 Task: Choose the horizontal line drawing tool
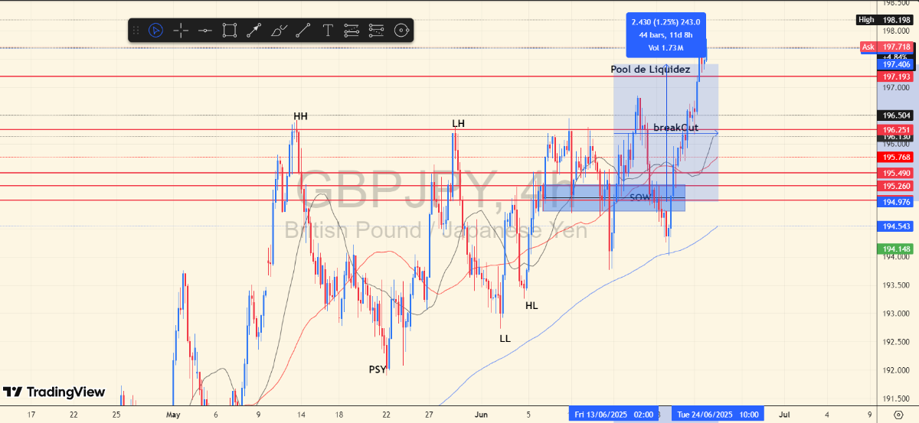pyautogui.click(x=205, y=31)
